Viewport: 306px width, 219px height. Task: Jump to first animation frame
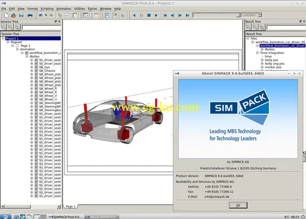point(165,15)
